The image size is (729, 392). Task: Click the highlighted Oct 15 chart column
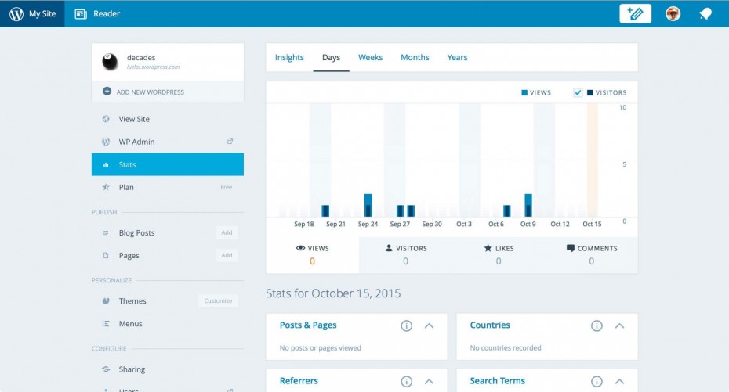593,160
